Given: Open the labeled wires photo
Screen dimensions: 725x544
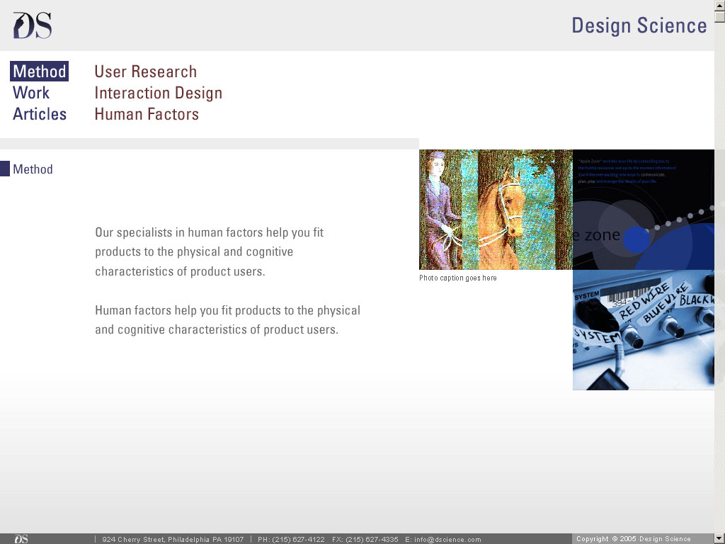Looking at the screenshot, I should (643, 329).
